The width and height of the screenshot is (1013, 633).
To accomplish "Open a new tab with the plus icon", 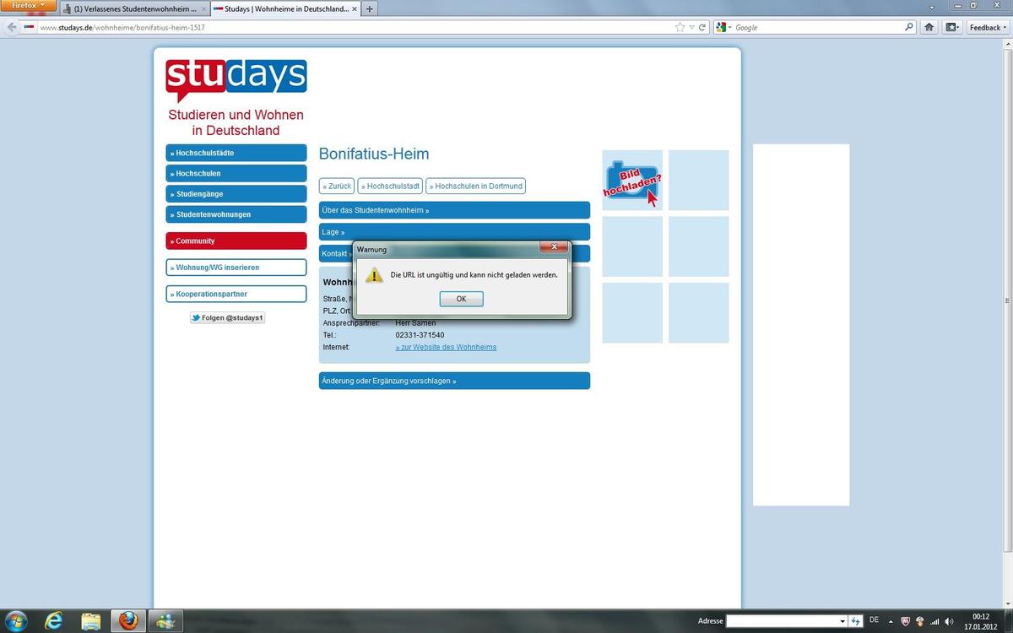I will [x=369, y=8].
